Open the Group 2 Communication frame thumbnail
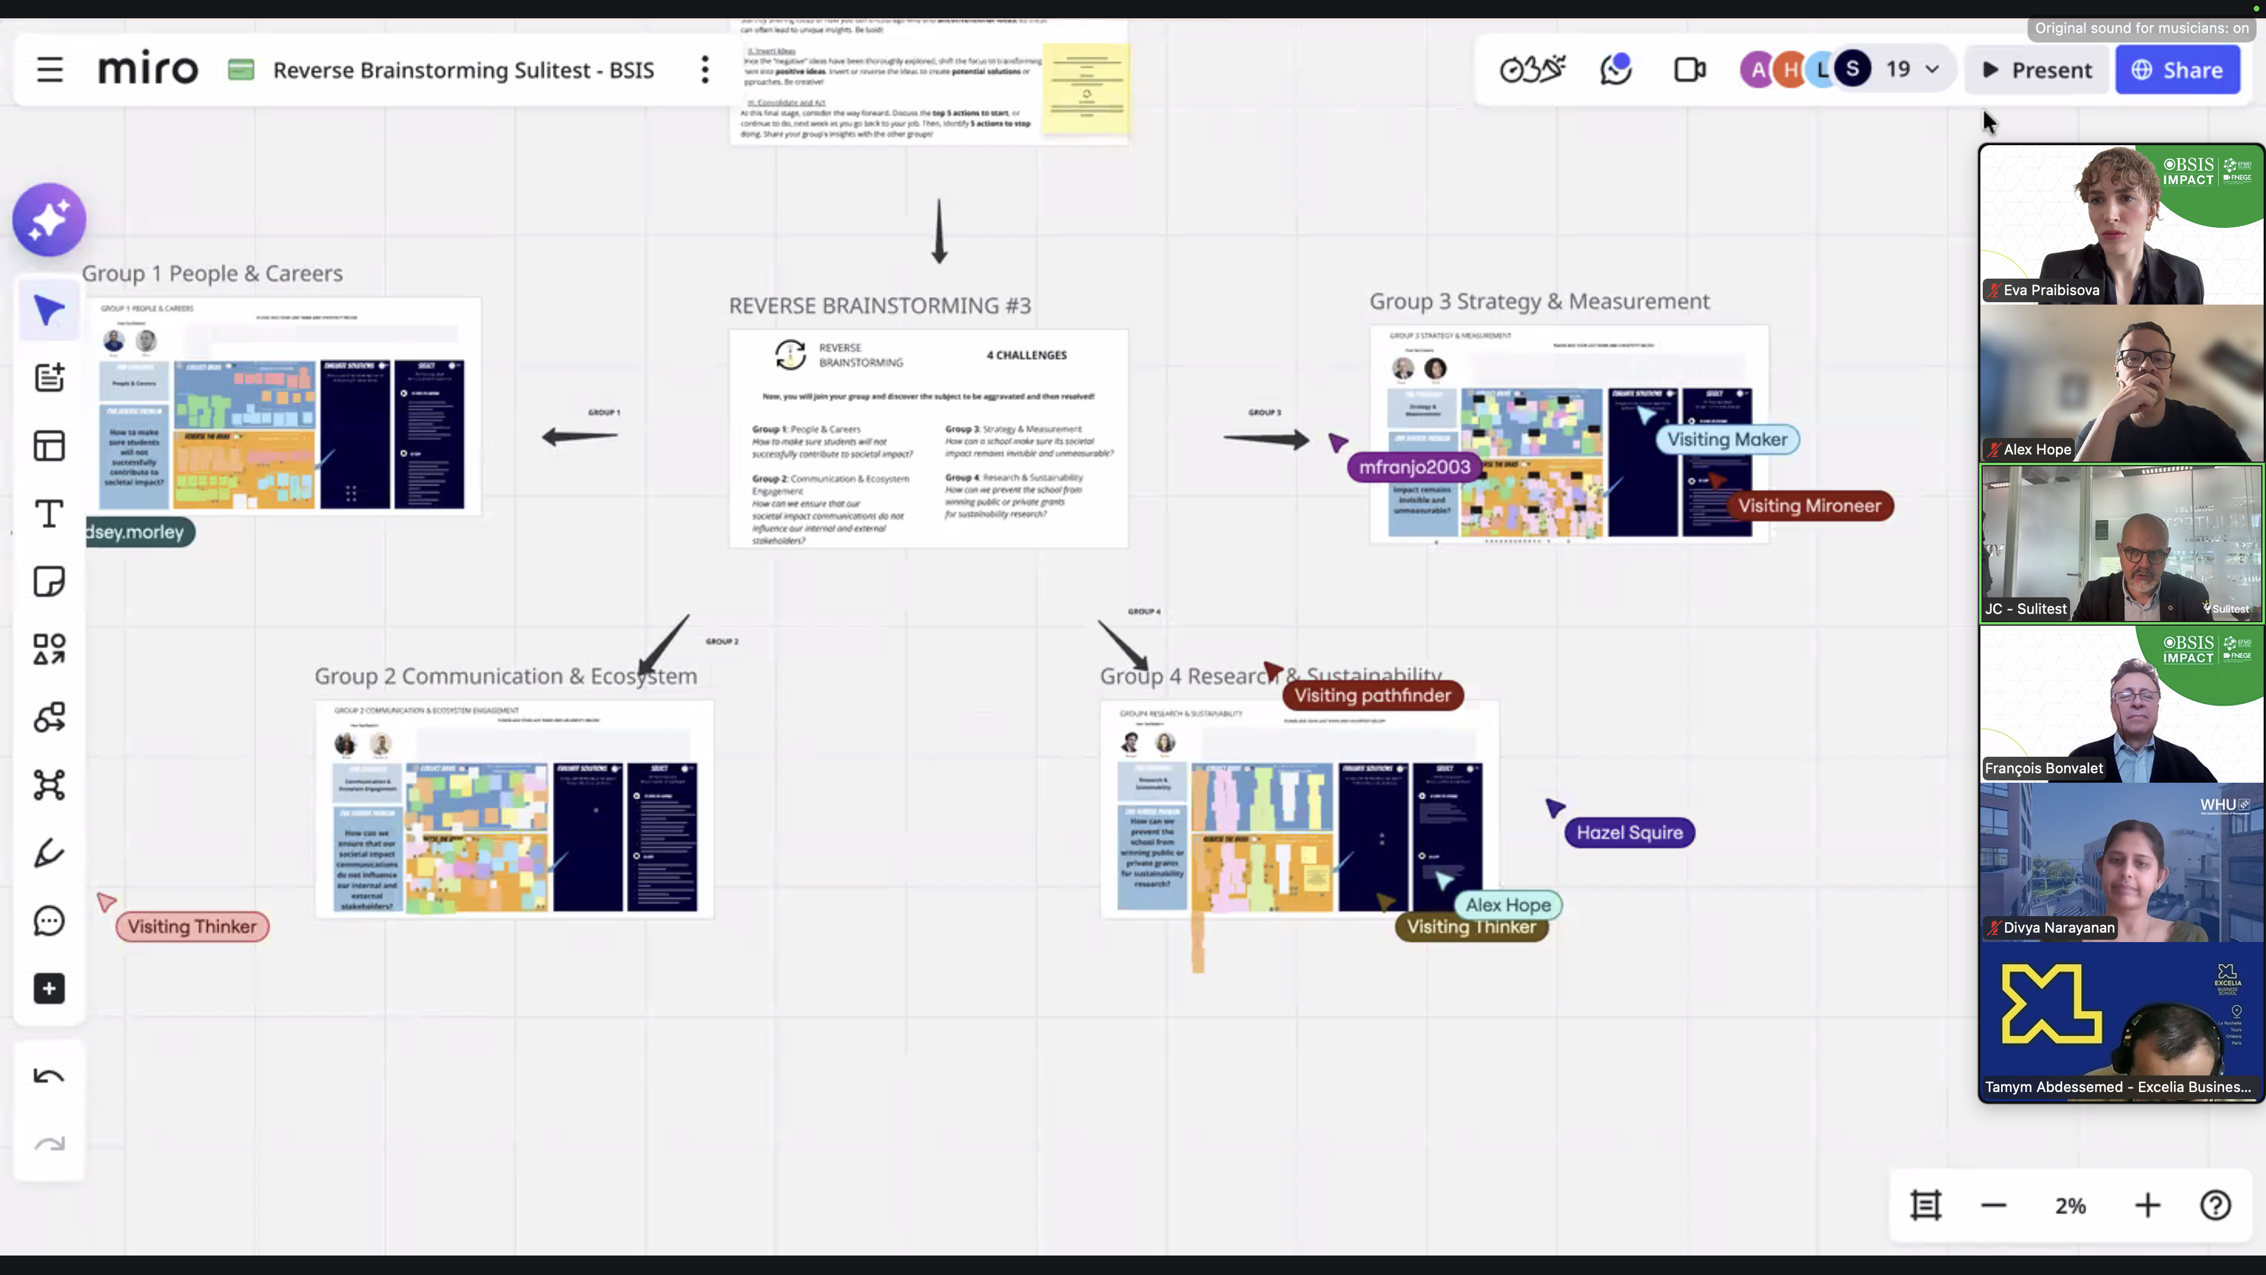 [515, 809]
